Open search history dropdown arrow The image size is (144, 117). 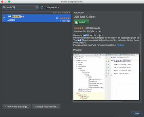coord(5,7)
